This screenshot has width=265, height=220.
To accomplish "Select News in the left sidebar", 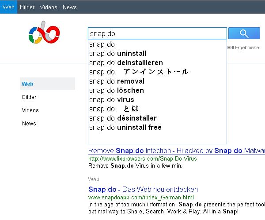I will (29, 123).
